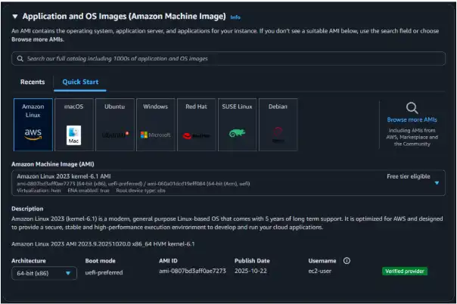This screenshot has height=304, width=457.
Task: Open the Architecture 64-bit (x86) dropdown
Action: 44,273
